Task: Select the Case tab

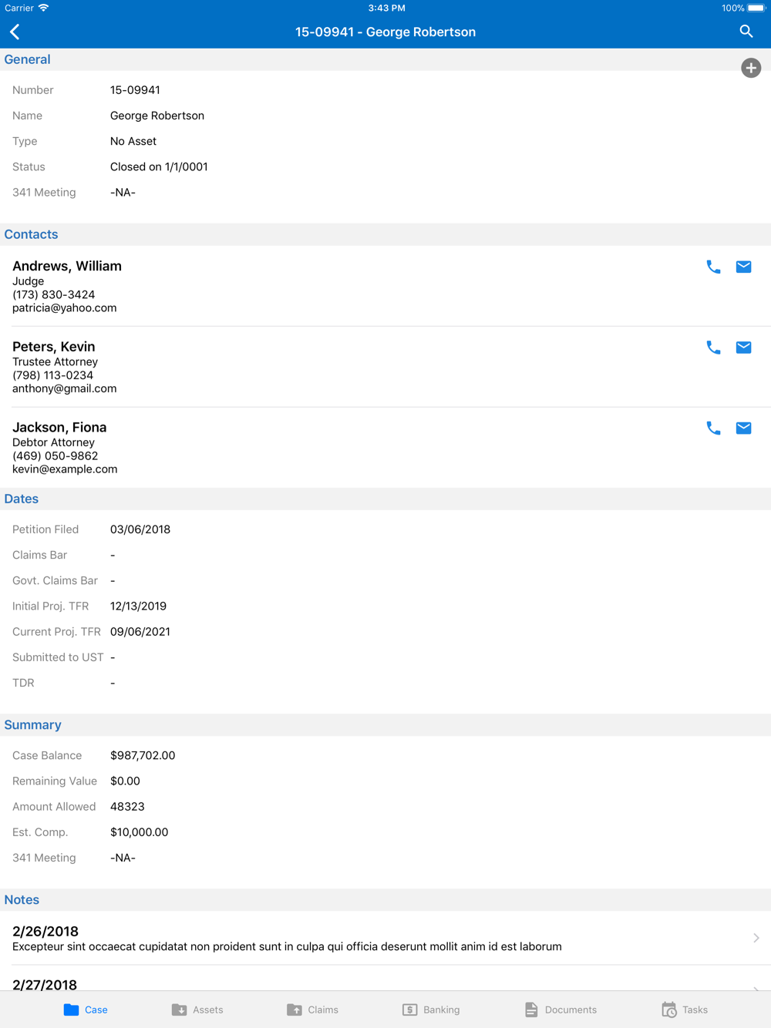Action: pos(86,1010)
